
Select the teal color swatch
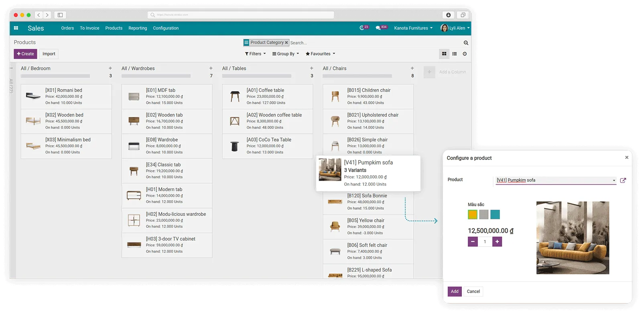coord(495,215)
